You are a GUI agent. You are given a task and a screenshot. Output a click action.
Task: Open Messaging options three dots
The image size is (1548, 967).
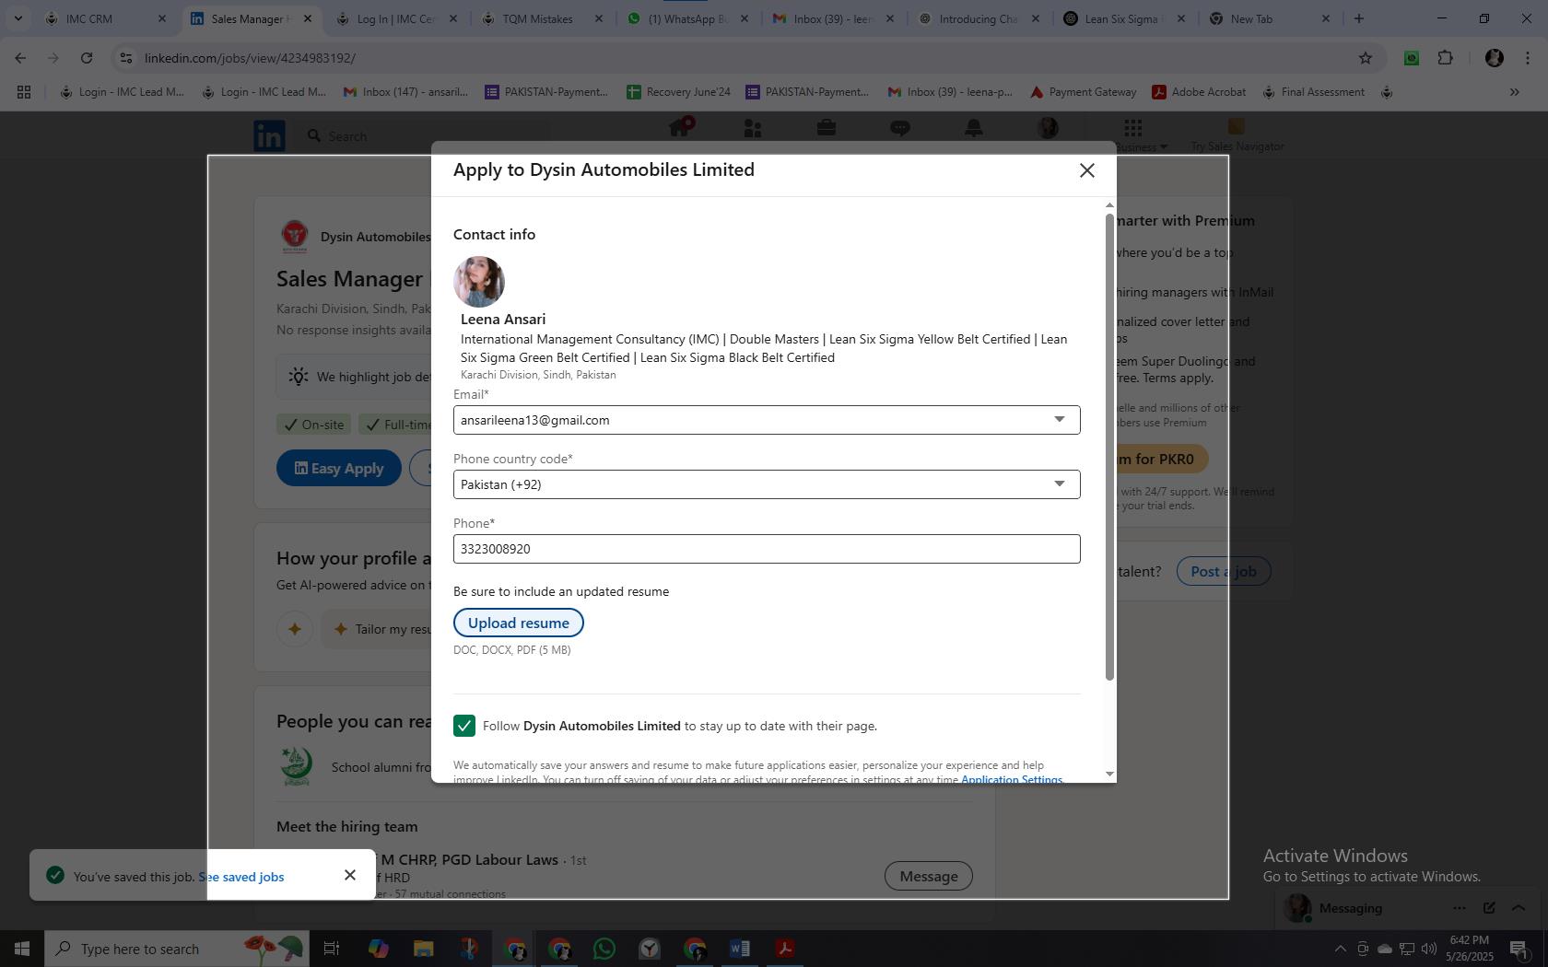[x=1459, y=908]
